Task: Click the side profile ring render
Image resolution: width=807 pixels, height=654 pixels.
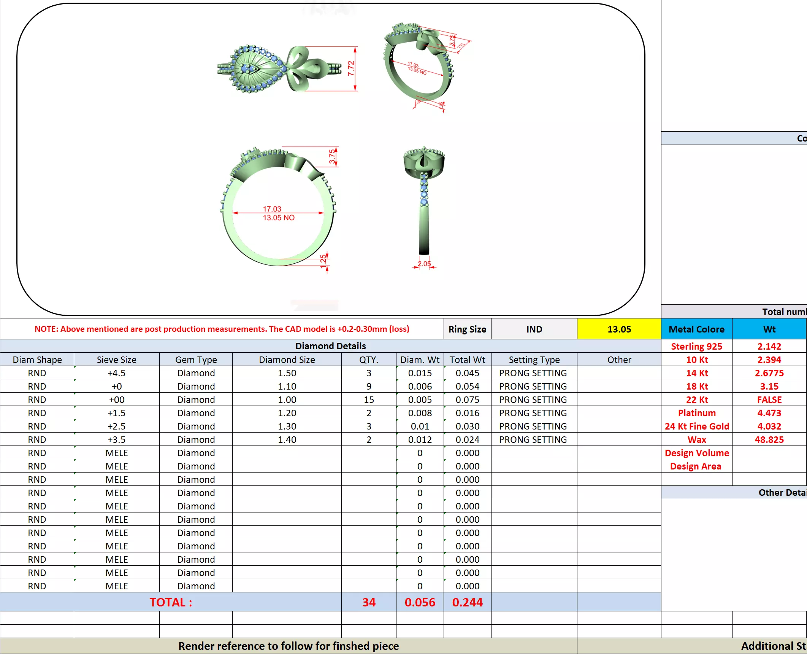Action: pyautogui.click(x=424, y=202)
